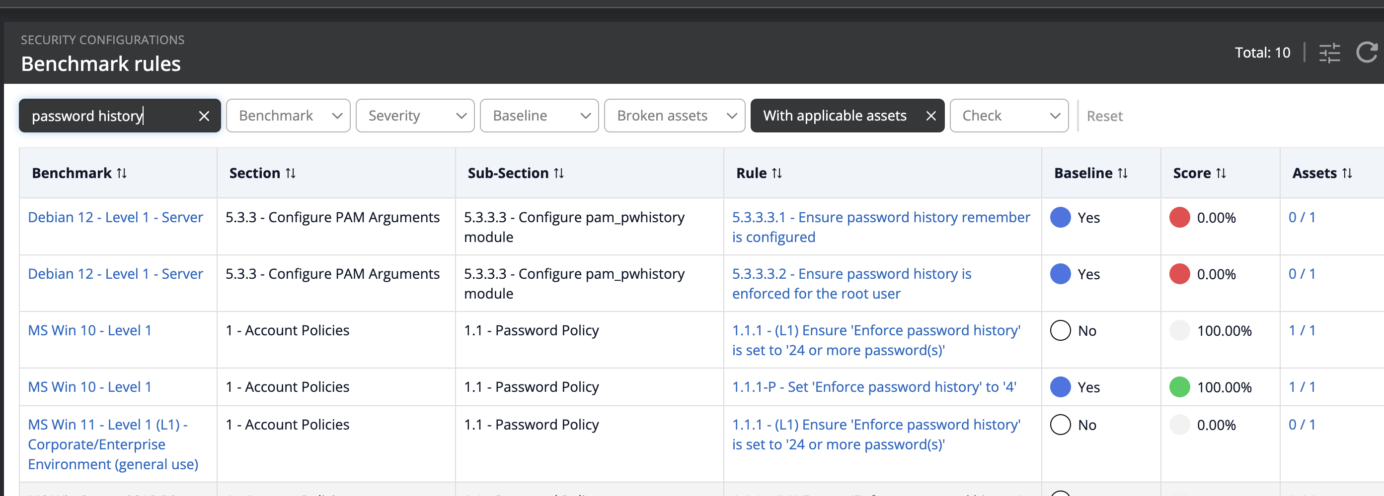Toggle baseline for rule 5.3.3.3.1
The width and height of the screenshot is (1384, 496).
(x=1060, y=218)
